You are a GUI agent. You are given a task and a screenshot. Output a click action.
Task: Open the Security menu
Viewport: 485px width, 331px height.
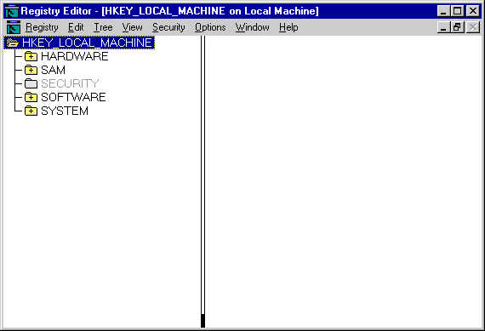[x=168, y=27]
